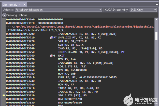Click the vertical scrollbar thumb
This screenshot has width=159, height=106.
tap(156, 36)
